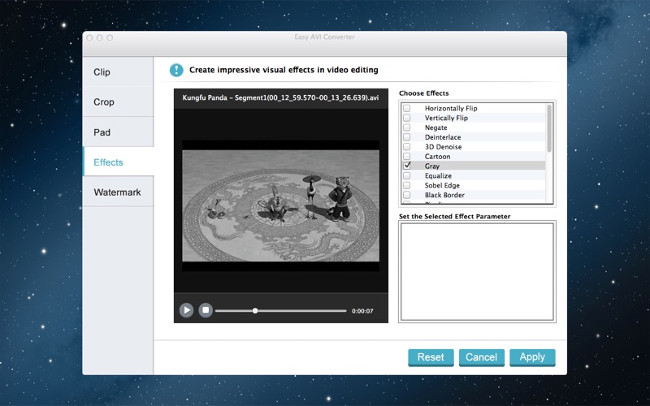
Task: Go to the Watermark tab
Action: coord(118,192)
